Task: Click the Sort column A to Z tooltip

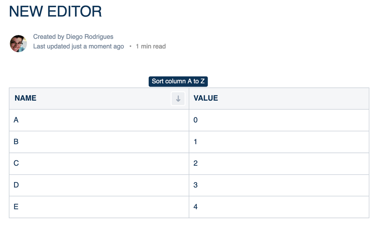Action: tap(178, 81)
